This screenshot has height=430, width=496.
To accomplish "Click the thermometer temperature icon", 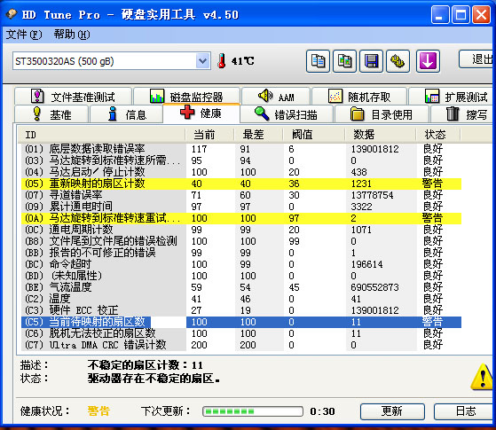I will pyautogui.click(x=222, y=60).
